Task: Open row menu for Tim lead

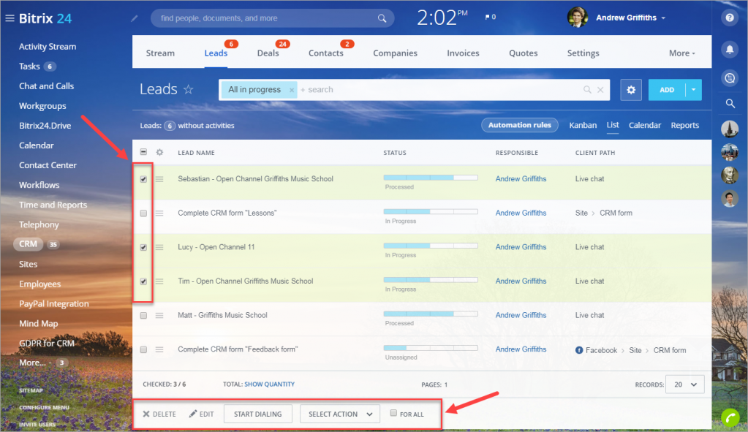Action: click(x=159, y=281)
